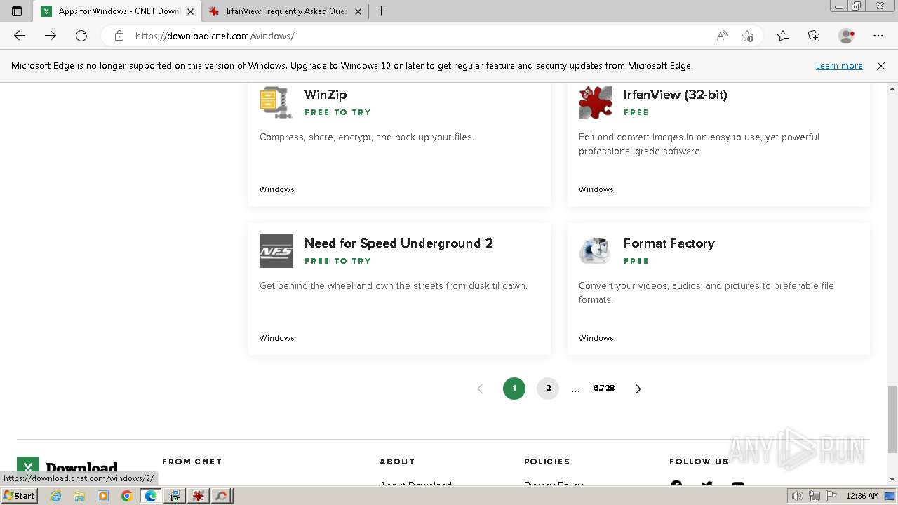
Task: Close the Apps for Windows CNET tab
Action: pos(191,11)
